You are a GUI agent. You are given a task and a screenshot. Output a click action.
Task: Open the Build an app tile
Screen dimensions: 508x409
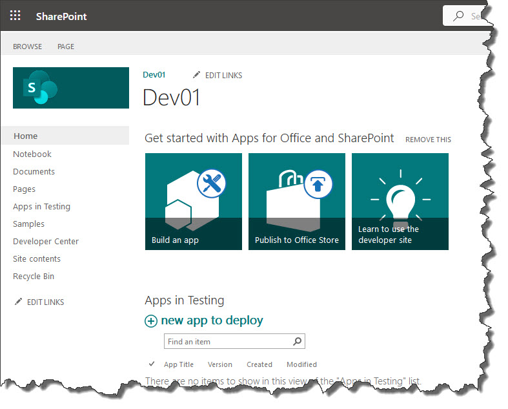(x=194, y=202)
